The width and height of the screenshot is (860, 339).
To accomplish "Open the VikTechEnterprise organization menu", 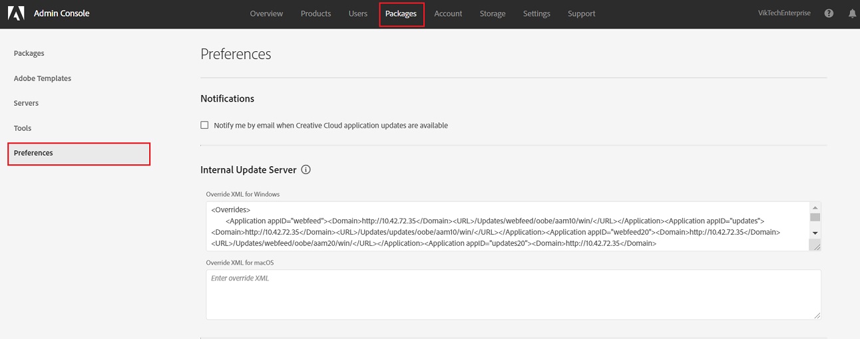I will [x=784, y=13].
